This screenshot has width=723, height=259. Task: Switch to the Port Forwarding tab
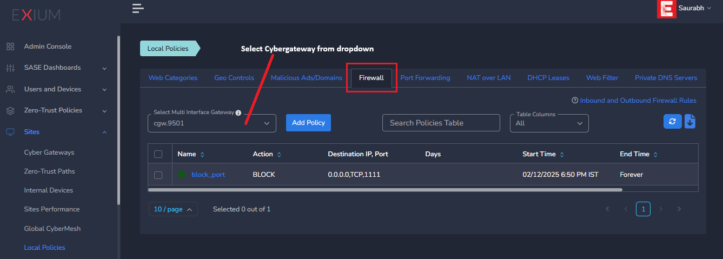[x=425, y=78]
